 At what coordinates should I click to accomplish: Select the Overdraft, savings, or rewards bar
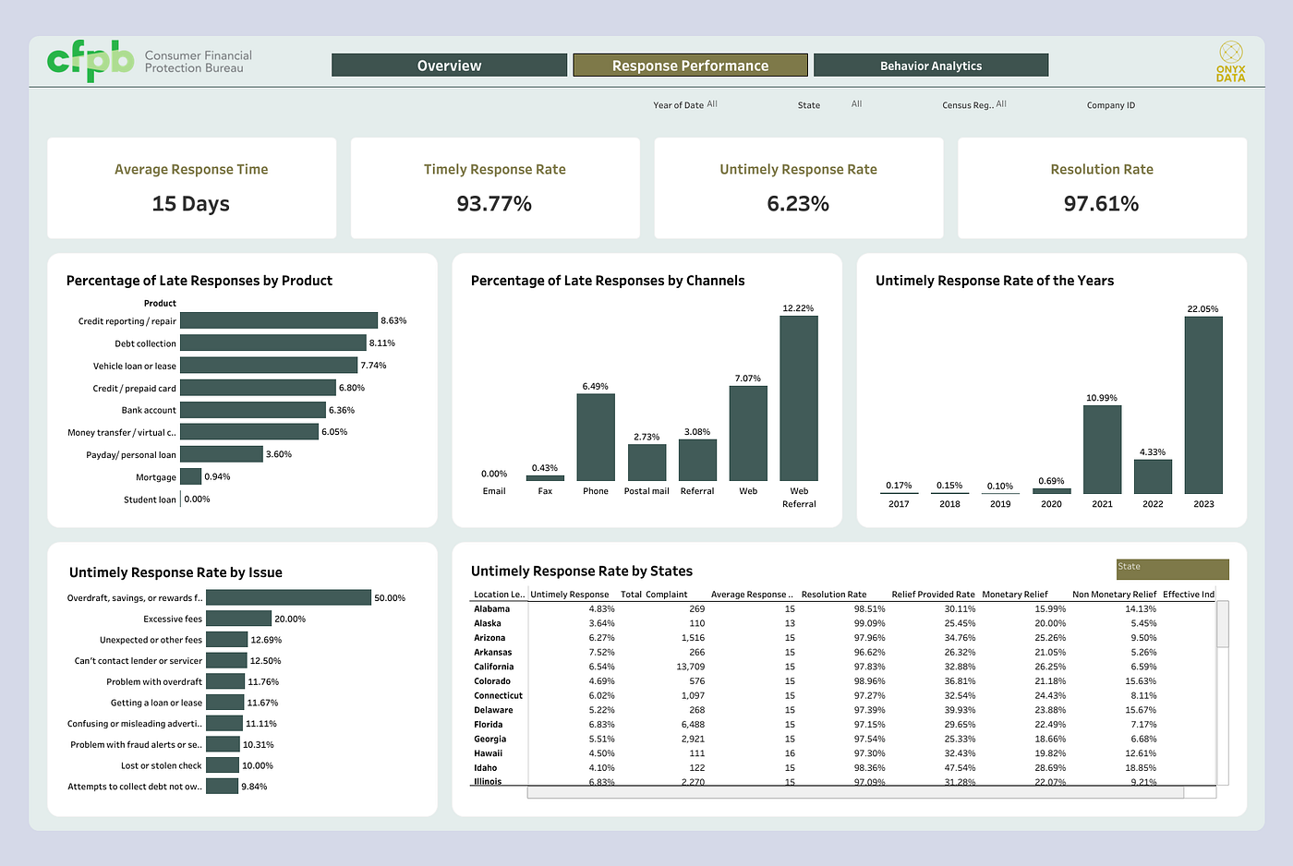[288, 598]
